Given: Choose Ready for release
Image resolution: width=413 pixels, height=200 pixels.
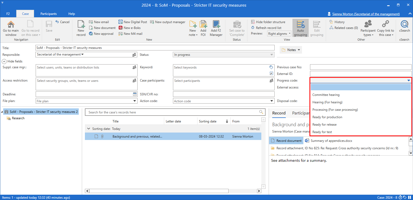Looking at the screenshot, I should [361, 125].
